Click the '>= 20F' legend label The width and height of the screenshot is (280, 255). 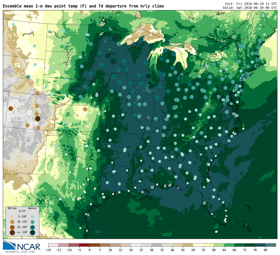click(22, 232)
